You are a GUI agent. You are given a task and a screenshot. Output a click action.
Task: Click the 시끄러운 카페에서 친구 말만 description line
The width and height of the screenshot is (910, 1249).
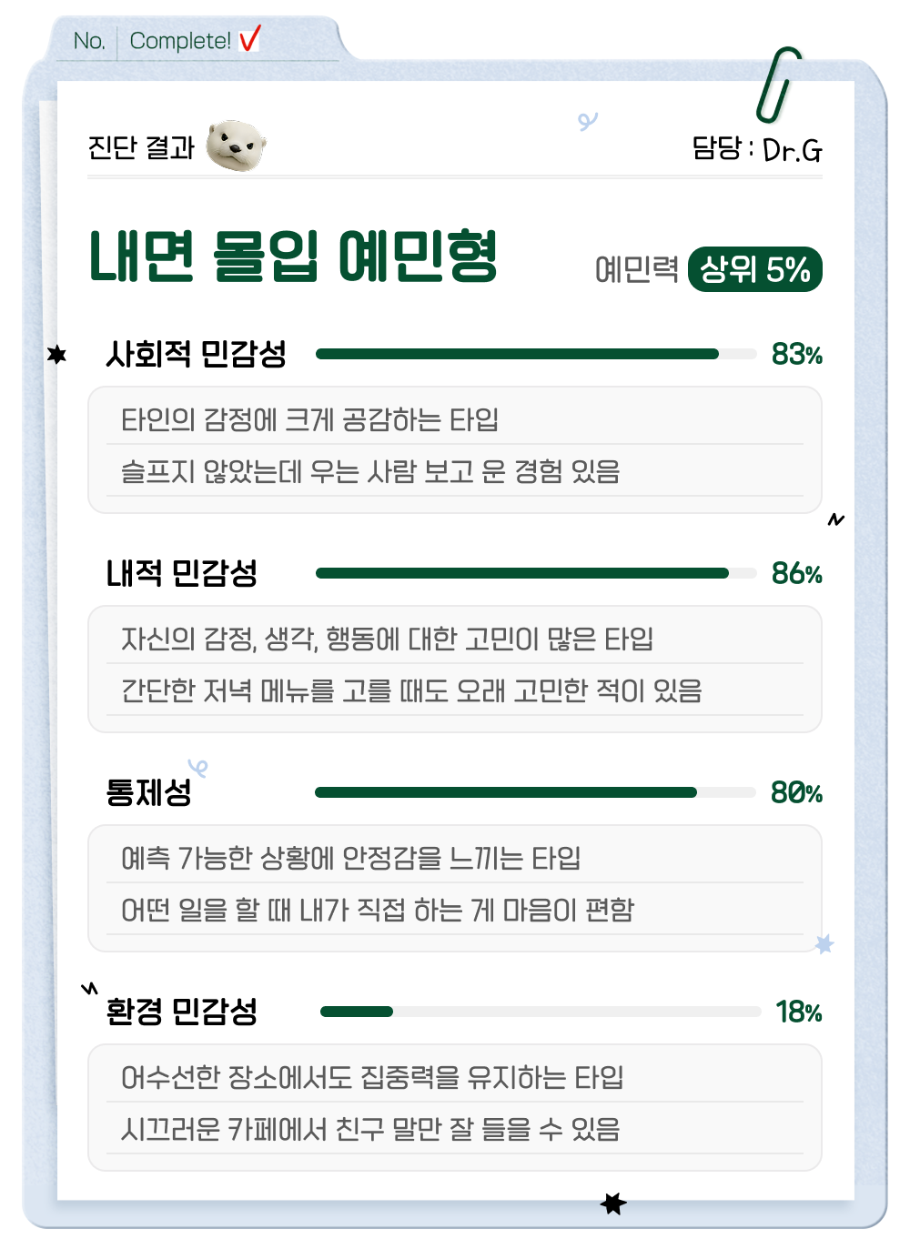tap(370, 1129)
